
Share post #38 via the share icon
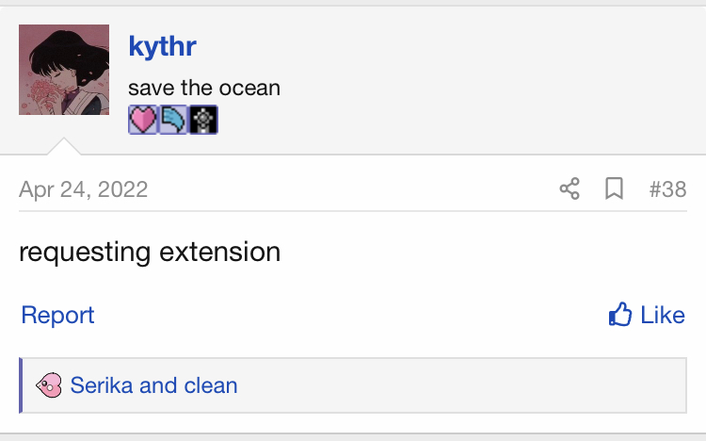tap(570, 188)
